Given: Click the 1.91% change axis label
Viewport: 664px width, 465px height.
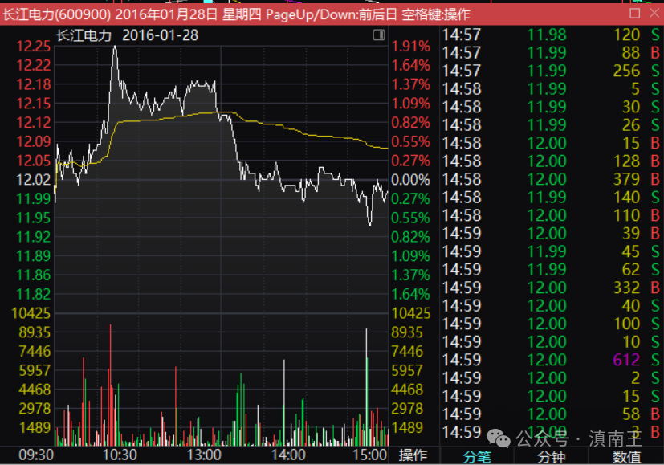Looking at the screenshot, I should point(410,46).
